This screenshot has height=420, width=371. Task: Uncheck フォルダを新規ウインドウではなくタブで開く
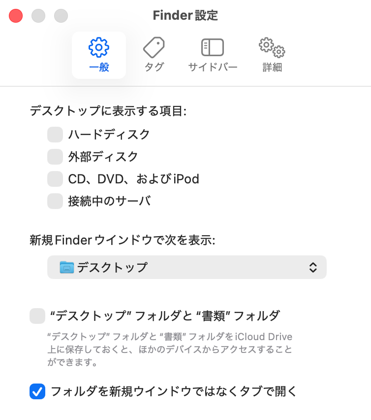click(37, 392)
